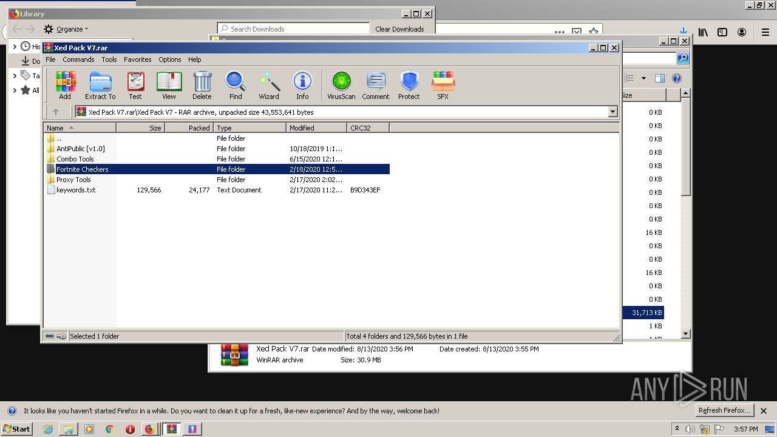777x437 pixels.
Task: Select the Proxy Tools folder
Action: click(x=217, y=180)
